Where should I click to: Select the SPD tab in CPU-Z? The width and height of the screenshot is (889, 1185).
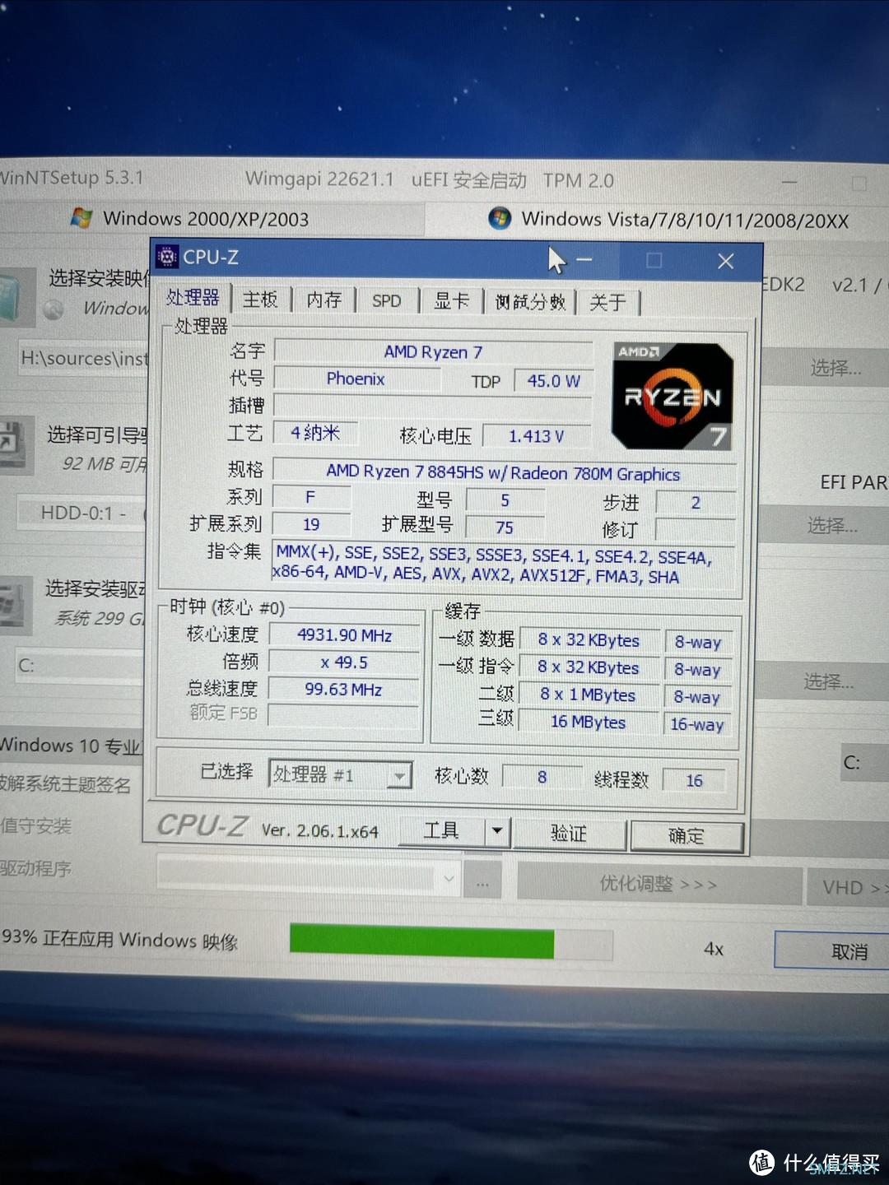(387, 301)
